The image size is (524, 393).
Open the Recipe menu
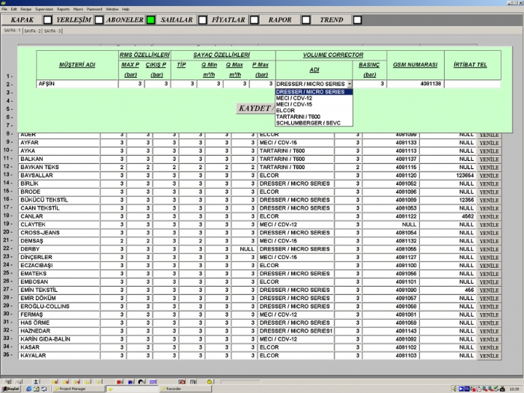pyautogui.click(x=25, y=9)
